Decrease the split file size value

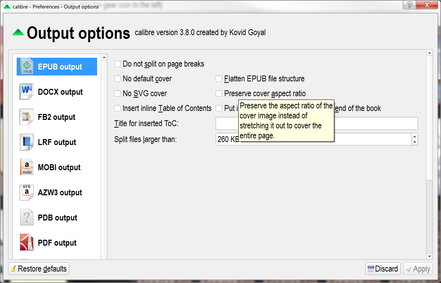pyautogui.click(x=415, y=142)
